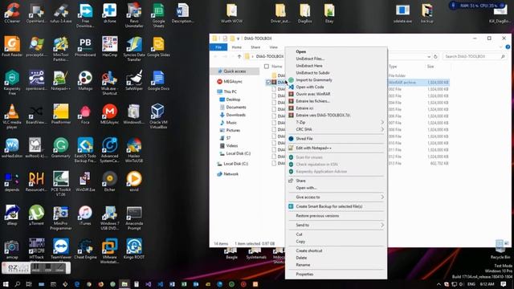Refresh the DIAG-TOOLBOX folder view

(x=435, y=57)
